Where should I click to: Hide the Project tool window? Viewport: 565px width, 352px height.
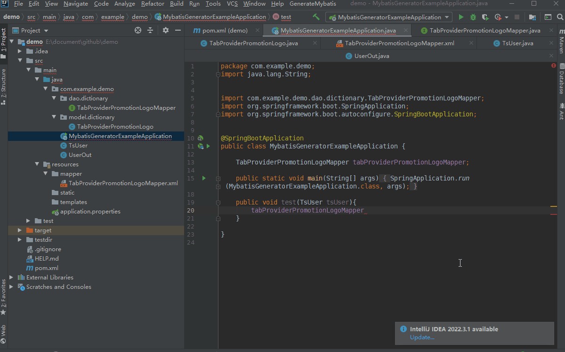pos(178,30)
